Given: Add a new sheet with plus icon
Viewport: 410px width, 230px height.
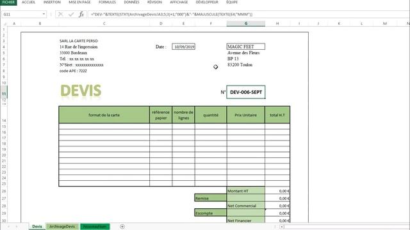Looking at the screenshot, I should (122, 226).
